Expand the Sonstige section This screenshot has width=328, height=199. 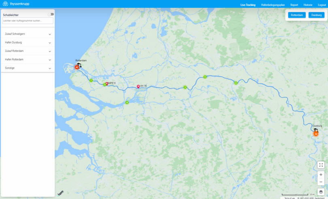pyautogui.click(x=28, y=68)
